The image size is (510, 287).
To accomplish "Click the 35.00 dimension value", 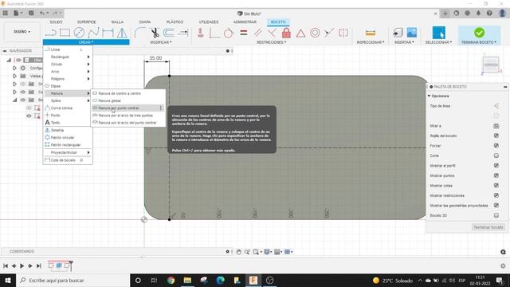I will 155,58.
